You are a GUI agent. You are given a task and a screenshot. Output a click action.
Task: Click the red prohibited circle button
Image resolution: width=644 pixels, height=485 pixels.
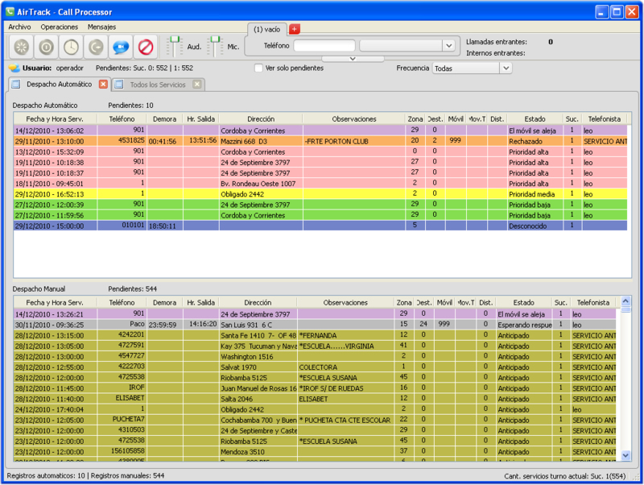[146, 47]
